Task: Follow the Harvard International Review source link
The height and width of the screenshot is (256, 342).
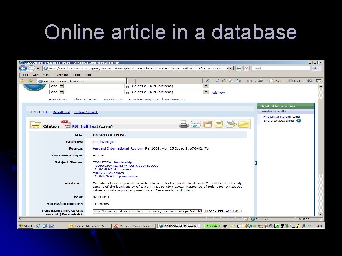Action: (x=117, y=149)
